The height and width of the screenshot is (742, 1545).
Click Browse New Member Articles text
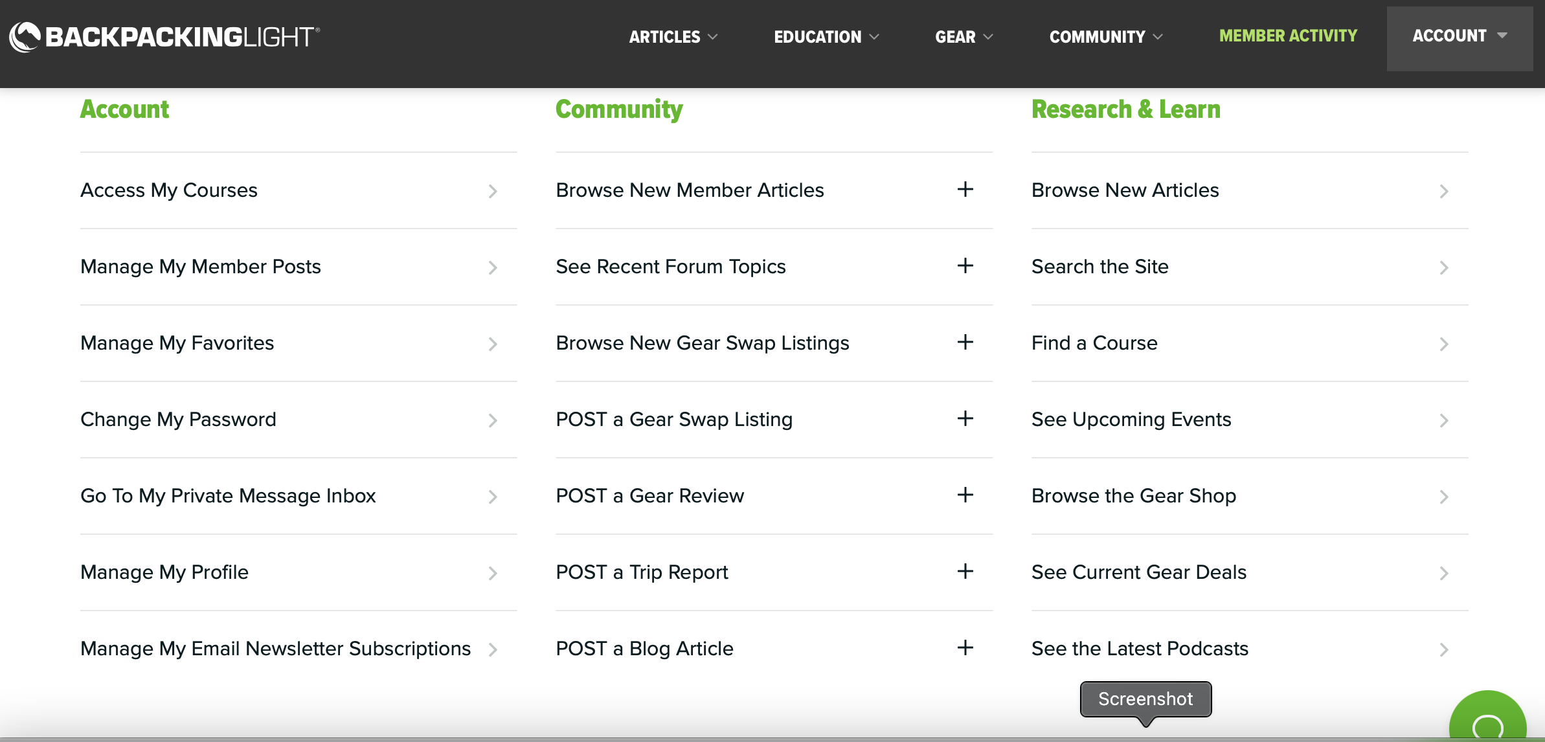coord(690,190)
